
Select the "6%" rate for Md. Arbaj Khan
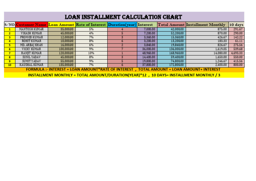coord(91,45)
